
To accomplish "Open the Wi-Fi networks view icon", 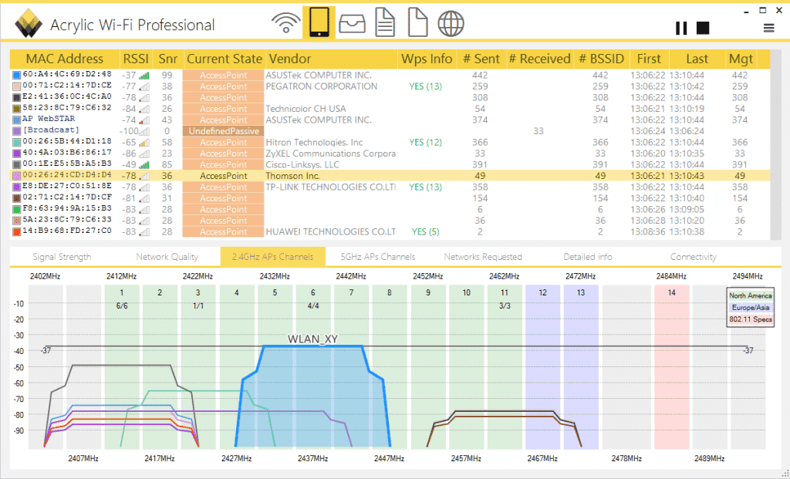I will click(285, 23).
